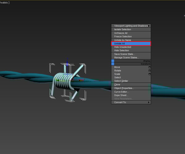
Task: Open Manage Scene States entry
Action: coord(131,58)
